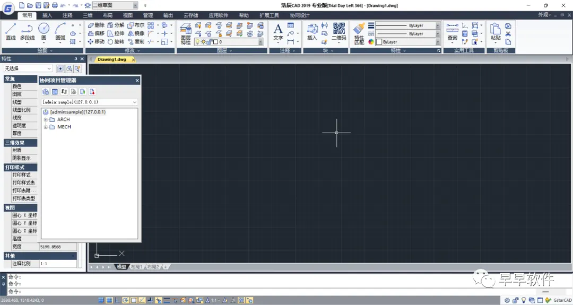Click the refresh arrows icon in 协同项目管理器
Image resolution: width=573 pixels, height=305 pixels.
click(64, 92)
